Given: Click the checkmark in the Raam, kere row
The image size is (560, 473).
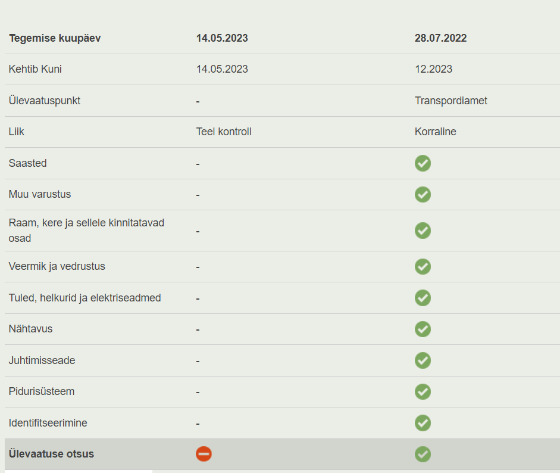Looking at the screenshot, I should tap(423, 231).
